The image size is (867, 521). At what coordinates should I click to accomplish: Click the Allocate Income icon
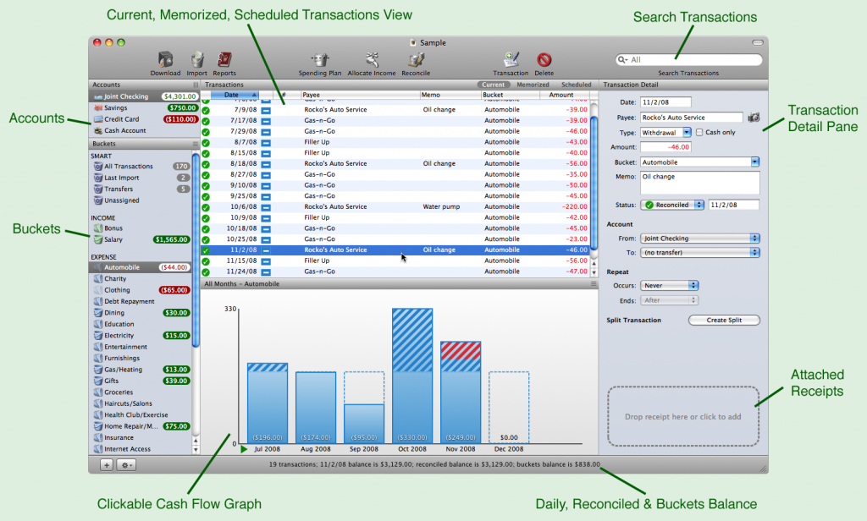371,60
